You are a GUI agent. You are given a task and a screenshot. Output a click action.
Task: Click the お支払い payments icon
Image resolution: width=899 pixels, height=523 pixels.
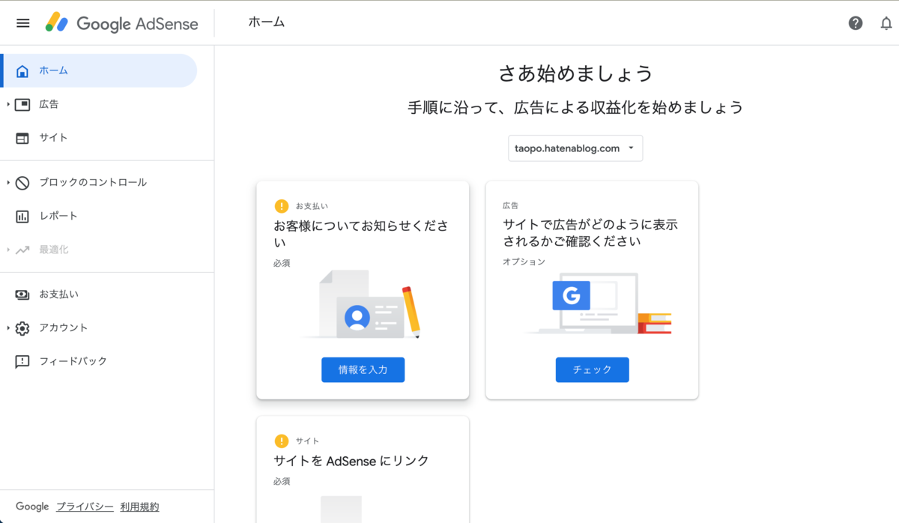coord(22,294)
